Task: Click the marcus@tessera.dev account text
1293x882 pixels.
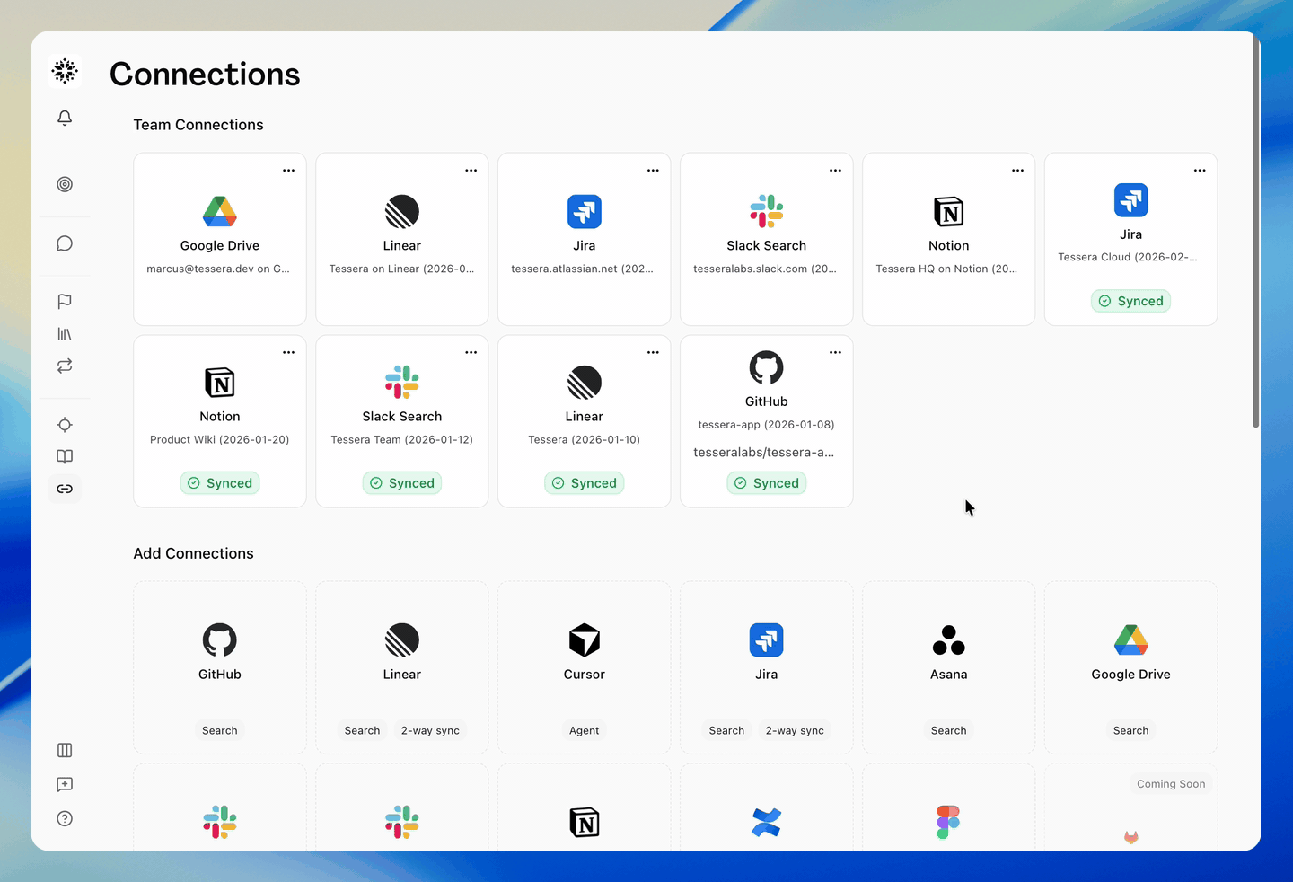Action: click(218, 269)
